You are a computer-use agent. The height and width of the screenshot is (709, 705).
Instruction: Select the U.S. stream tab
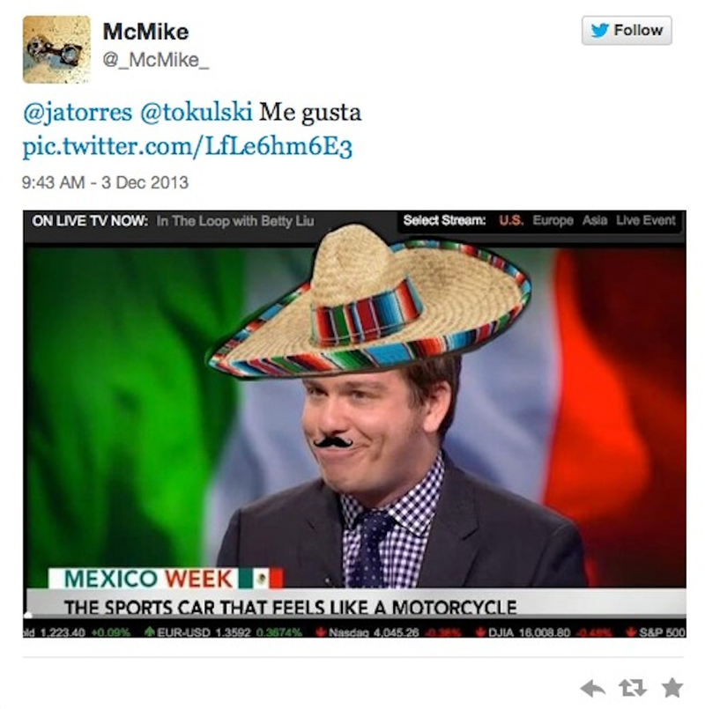(511, 220)
